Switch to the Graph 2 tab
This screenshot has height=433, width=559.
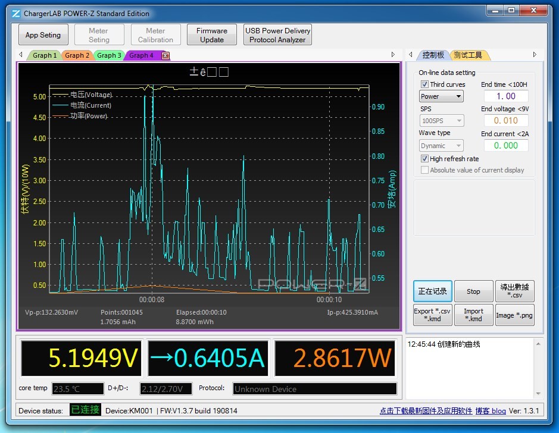point(77,55)
